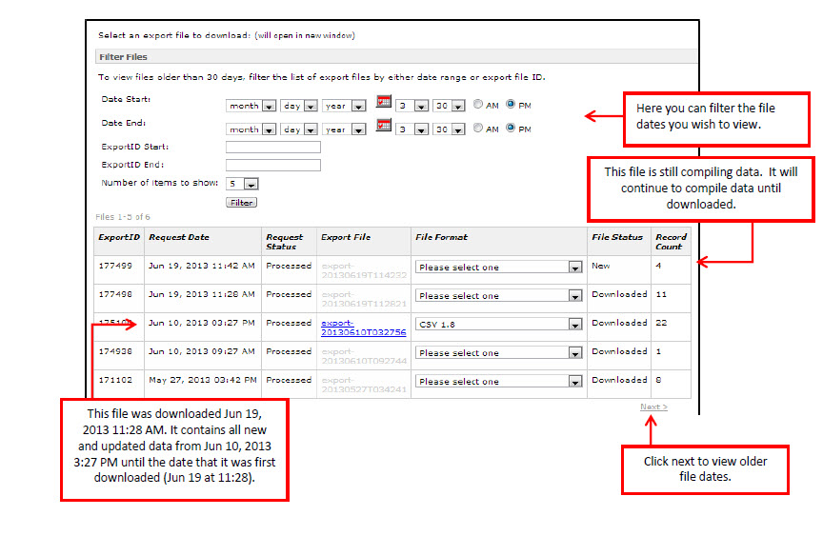Viewport: 823px width, 536px height.
Task: Open export-20130610T032756 file link
Action: (363, 328)
